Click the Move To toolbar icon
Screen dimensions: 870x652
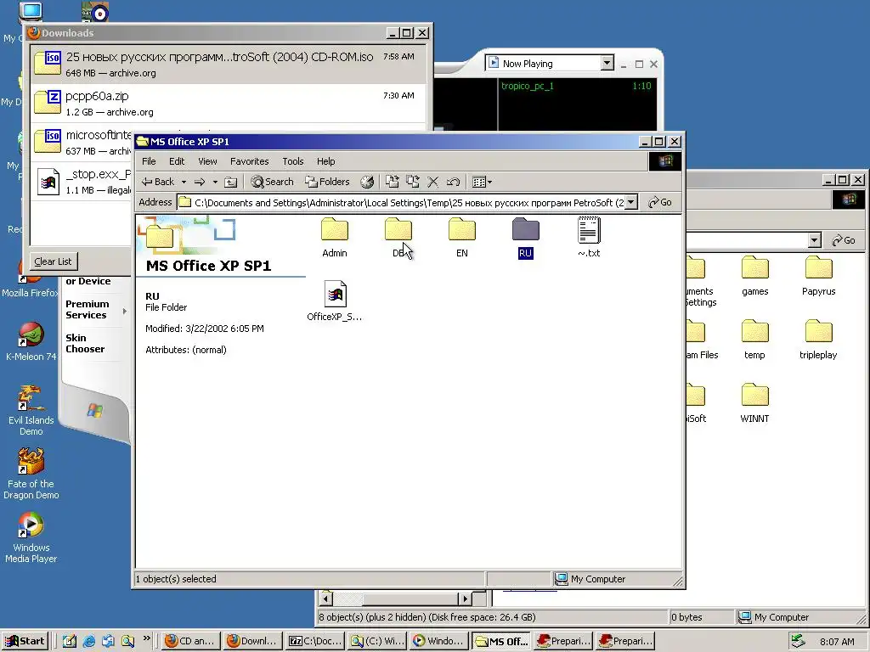(393, 182)
